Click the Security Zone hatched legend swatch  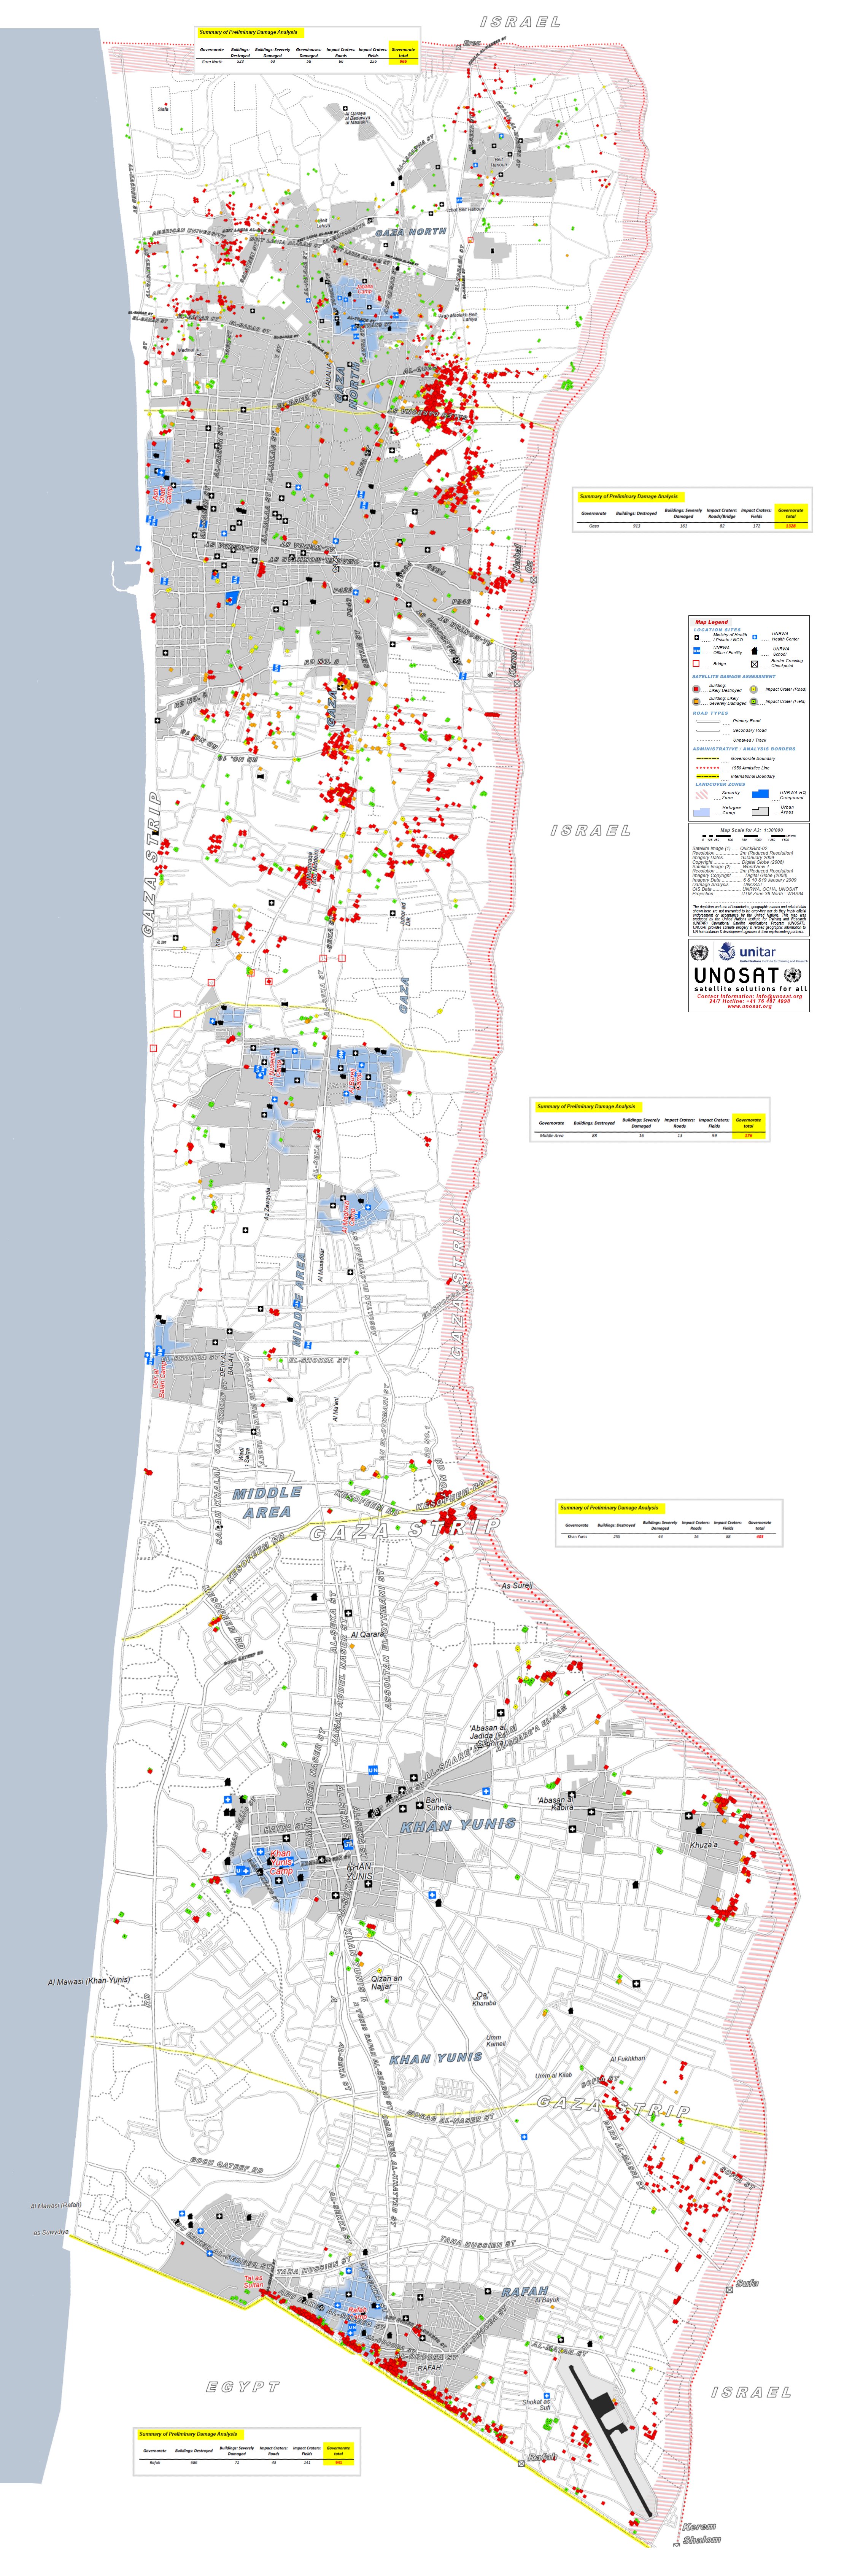click(702, 794)
